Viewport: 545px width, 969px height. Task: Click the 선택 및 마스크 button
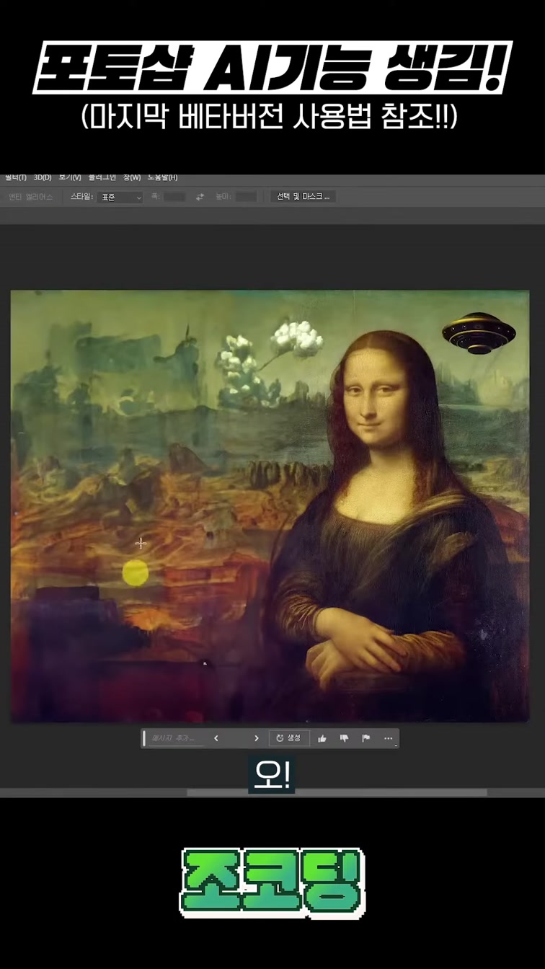pyautogui.click(x=303, y=196)
